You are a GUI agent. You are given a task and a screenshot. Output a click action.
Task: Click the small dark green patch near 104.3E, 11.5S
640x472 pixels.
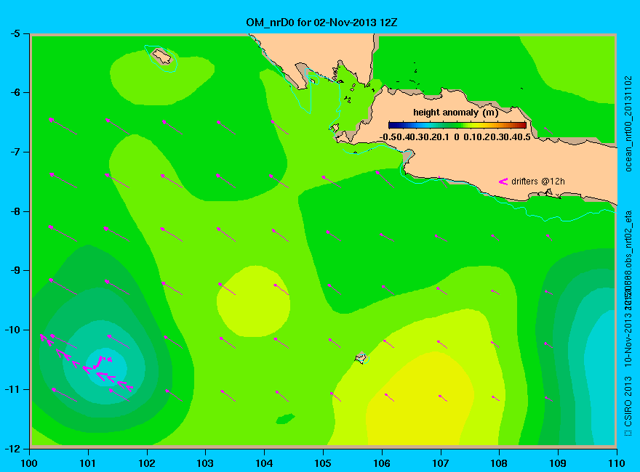[x=285, y=418]
